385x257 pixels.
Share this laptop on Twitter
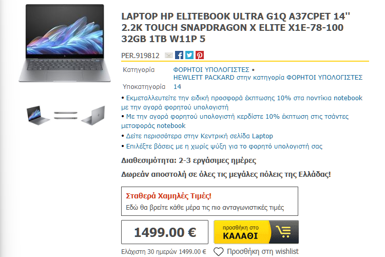pyautogui.click(x=189, y=55)
